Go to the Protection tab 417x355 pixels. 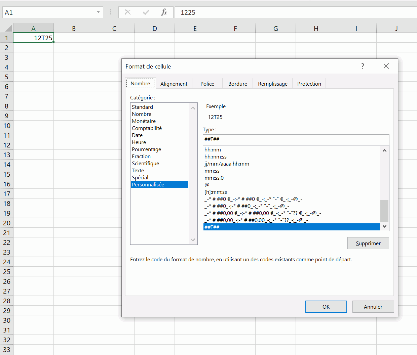(309, 84)
